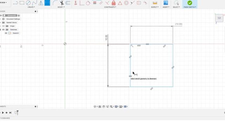Activate the Zoom Window tool
225x127 pixels.
click(107, 107)
